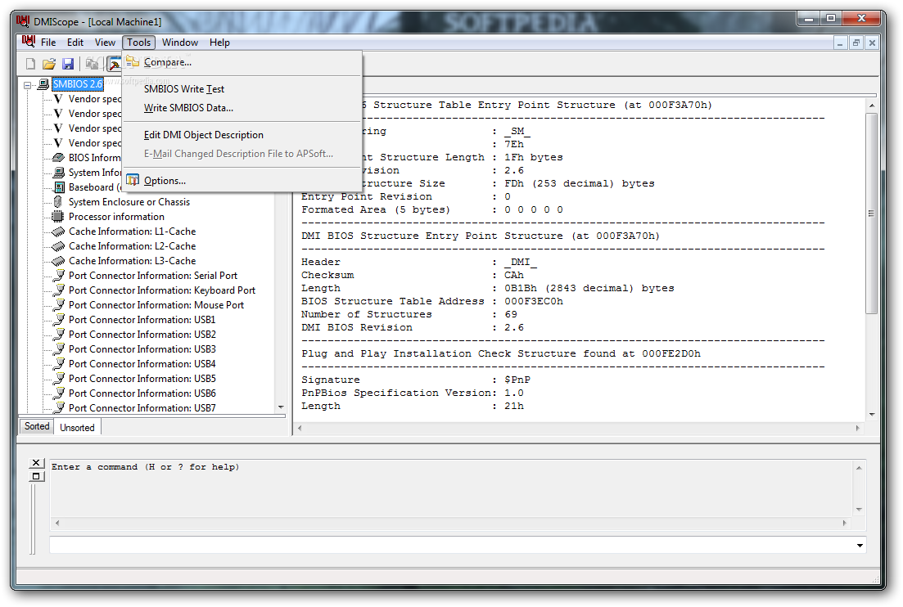Select Cache Information: L1-Cache
903x607 pixels.
[132, 232]
